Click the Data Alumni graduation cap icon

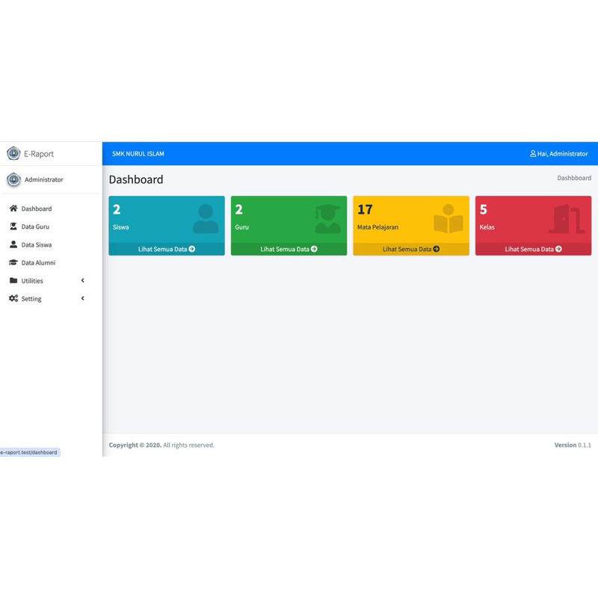[13, 262]
